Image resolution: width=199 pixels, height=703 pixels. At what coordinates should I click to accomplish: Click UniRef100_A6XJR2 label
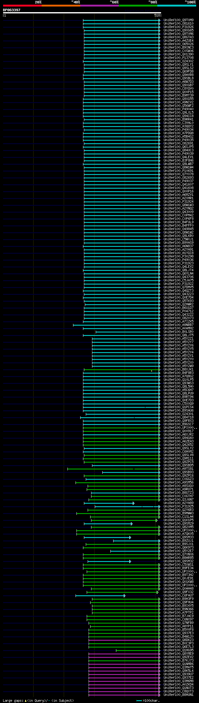(179, 435)
